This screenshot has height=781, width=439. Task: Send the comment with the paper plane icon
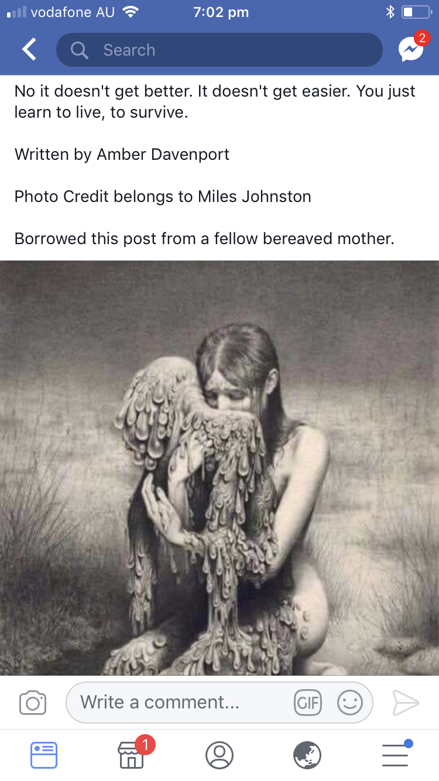tap(406, 703)
